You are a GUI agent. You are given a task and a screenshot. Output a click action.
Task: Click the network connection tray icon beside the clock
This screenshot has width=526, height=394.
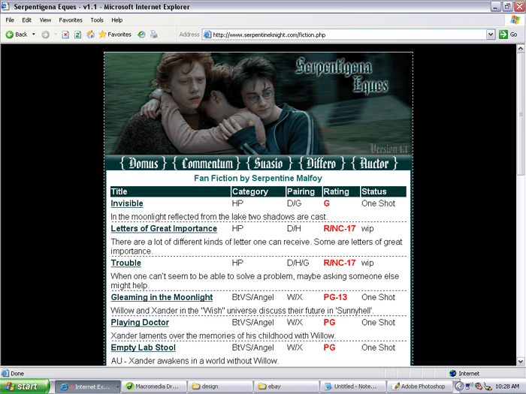pyautogui.click(x=488, y=387)
